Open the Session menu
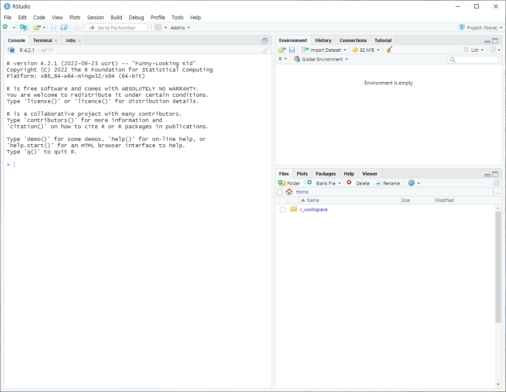 [96, 18]
